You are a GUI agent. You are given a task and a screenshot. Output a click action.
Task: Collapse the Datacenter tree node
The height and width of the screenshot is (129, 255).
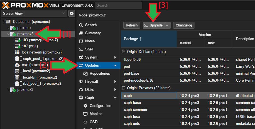pos(4,22)
